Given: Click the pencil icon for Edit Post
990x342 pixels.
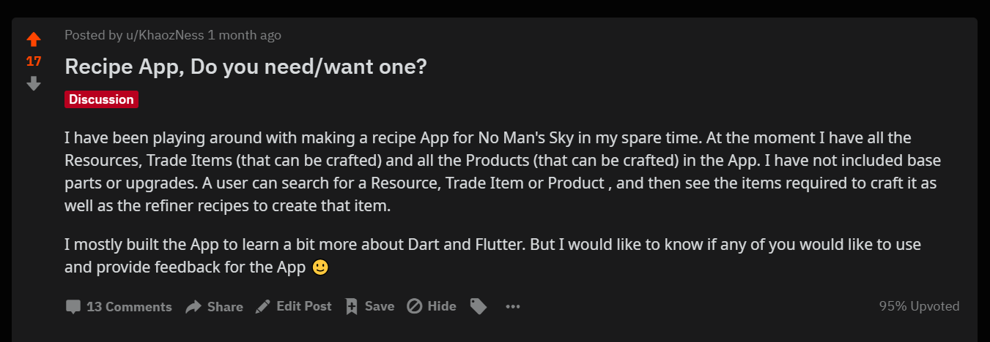Looking at the screenshot, I should (262, 307).
